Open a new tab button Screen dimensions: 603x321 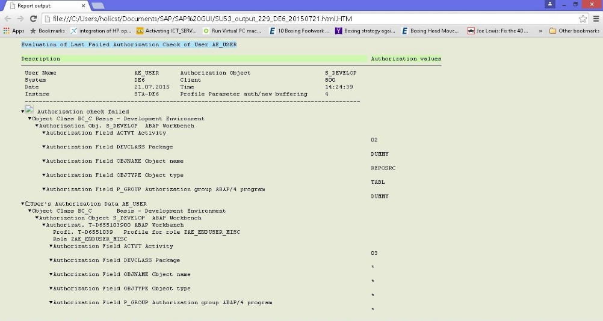coord(98,6)
